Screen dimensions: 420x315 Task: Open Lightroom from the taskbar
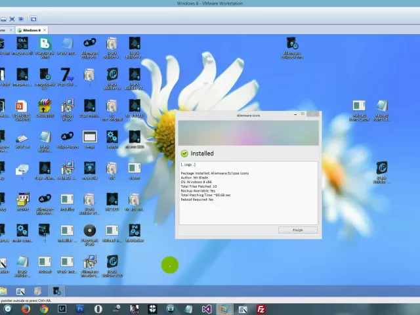coord(62,309)
